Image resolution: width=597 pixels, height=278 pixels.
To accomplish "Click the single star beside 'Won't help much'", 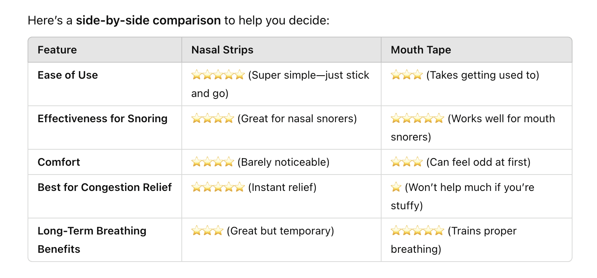I will click(396, 187).
